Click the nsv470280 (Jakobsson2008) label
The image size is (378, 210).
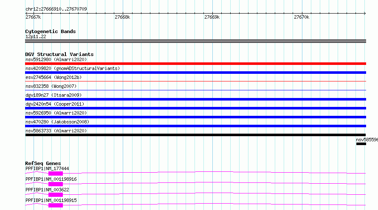pyautogui.click(x=57, y=122)
